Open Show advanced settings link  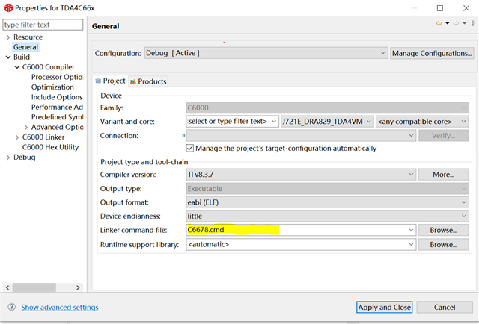59,307
